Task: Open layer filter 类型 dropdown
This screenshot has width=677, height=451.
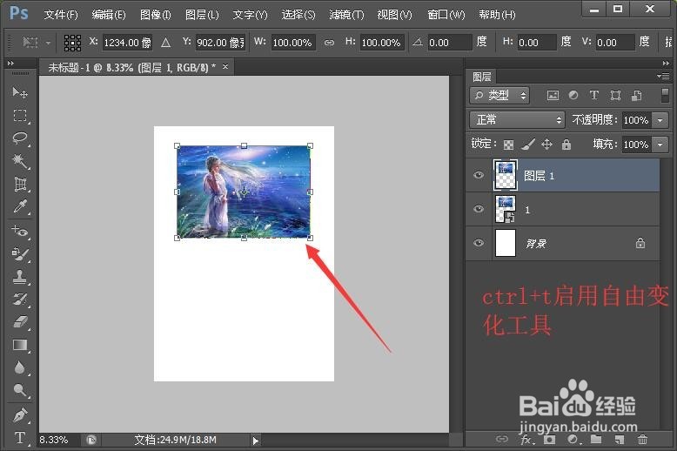Action: [x=499, y=96]
